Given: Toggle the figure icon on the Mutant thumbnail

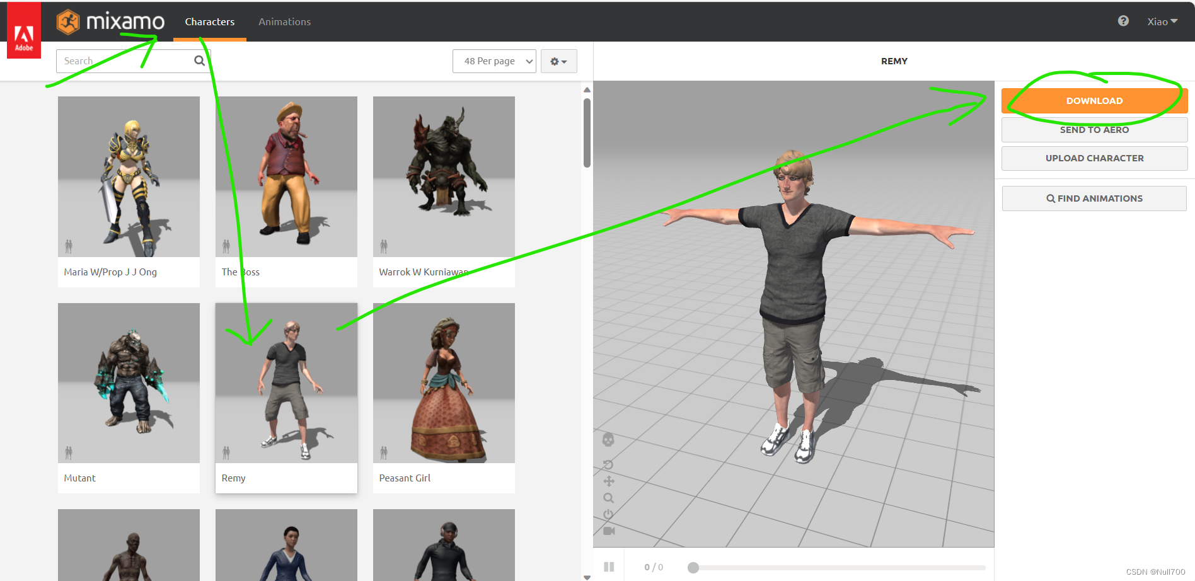Looking at the screenshot, I should coord(69,452).
